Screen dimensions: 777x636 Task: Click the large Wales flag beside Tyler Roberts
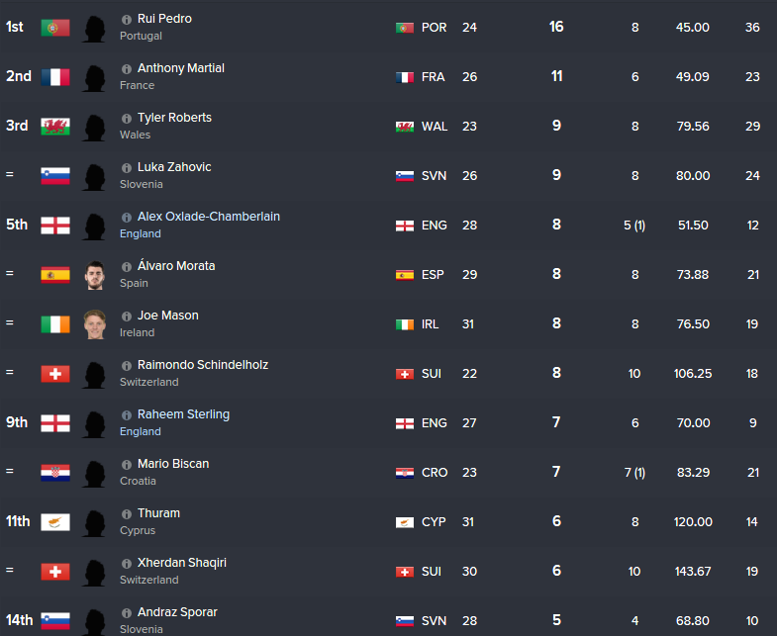55,127
